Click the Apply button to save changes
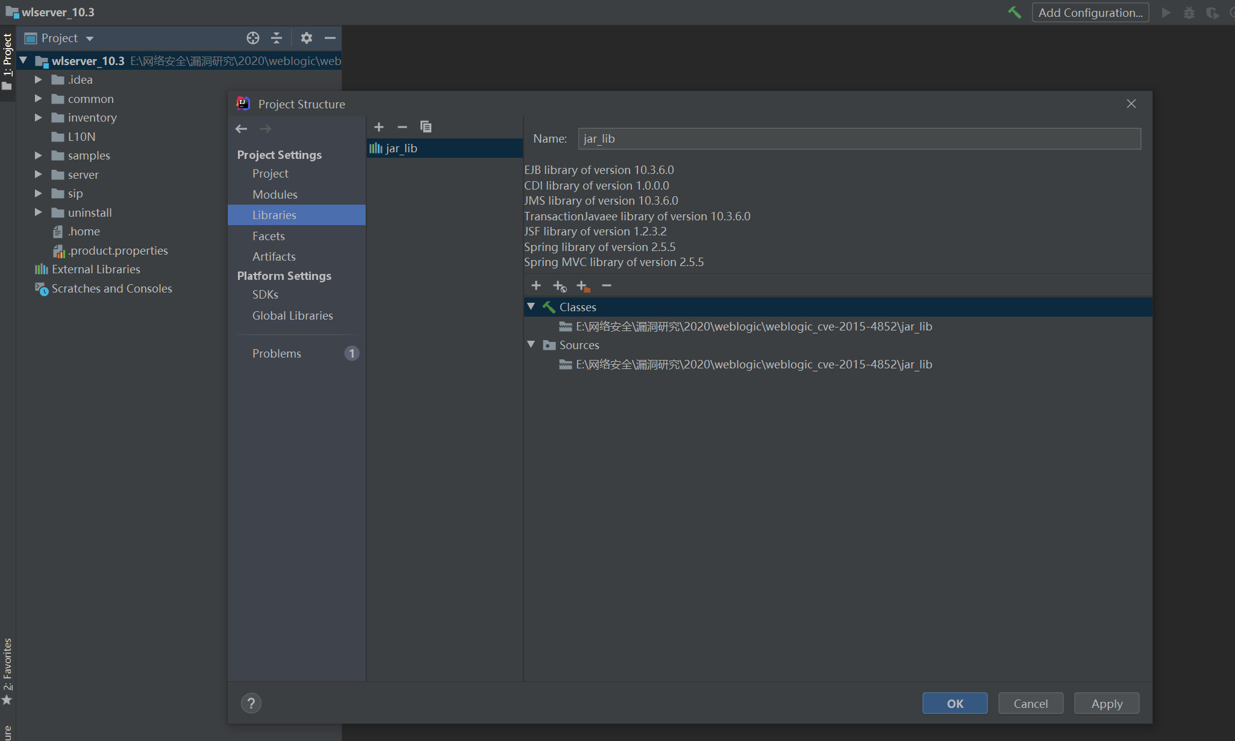The height and width of the screenshot is (741, 1235). pos(1106,702)
